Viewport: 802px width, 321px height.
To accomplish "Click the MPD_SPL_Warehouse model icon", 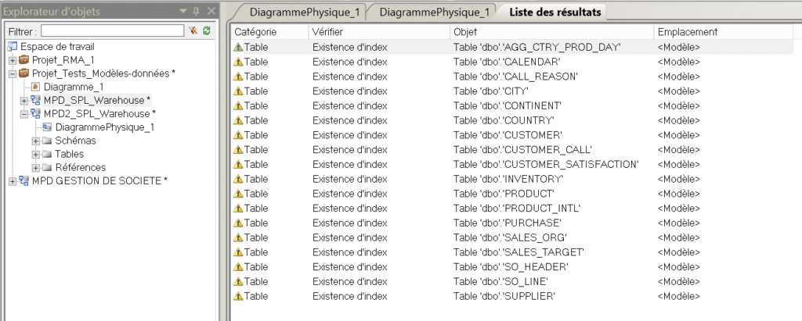I will click(36, 100).
